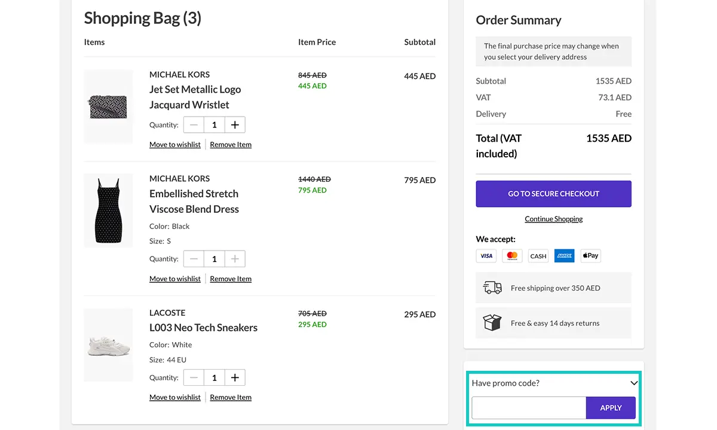Screen dimensions: 717x430
Task: Open the Continue Shopping link
Action: [553, 219]
